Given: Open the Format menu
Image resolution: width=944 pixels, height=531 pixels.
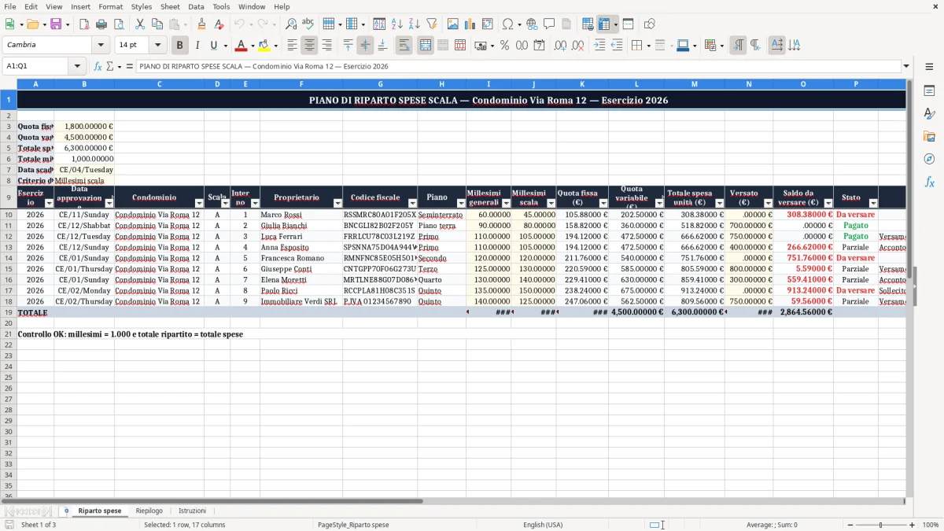Looking at the screenshot, I should 111,6.
